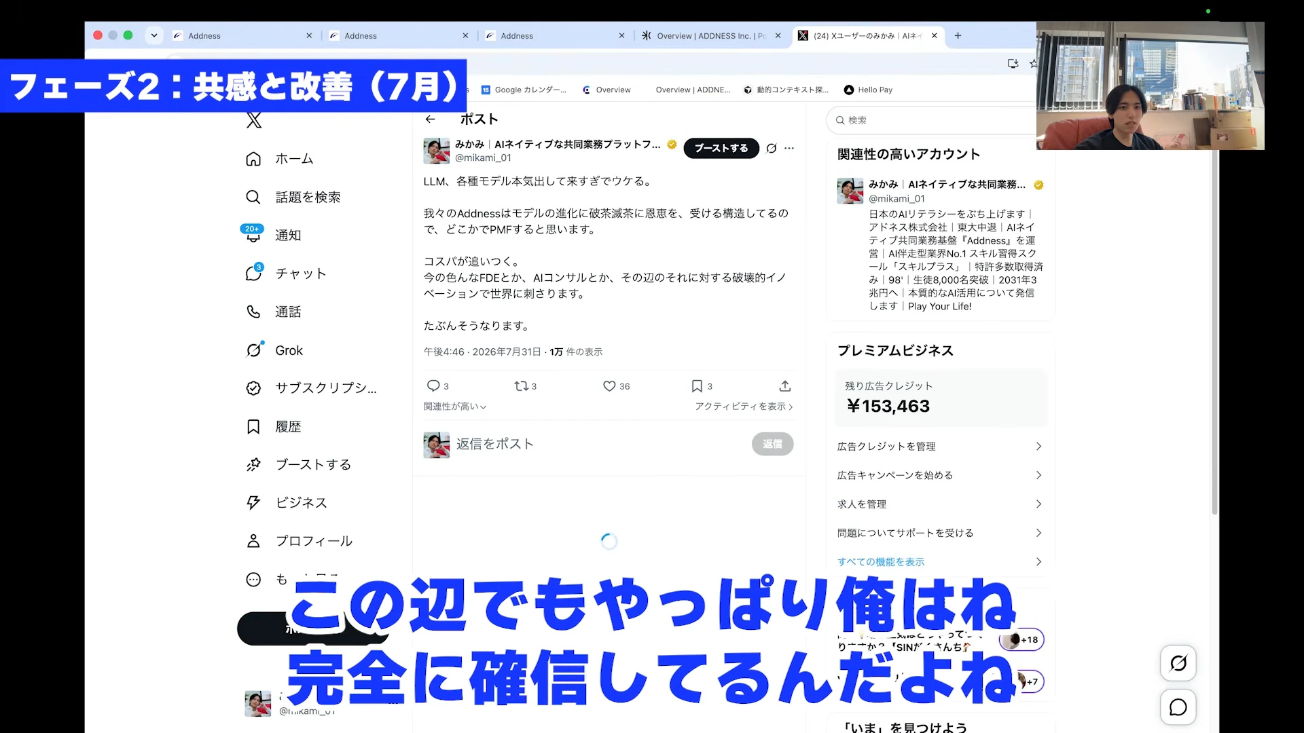The image size is (1304, 733).
Task: Share the post via upload icon
Action: tap(785, 386)
